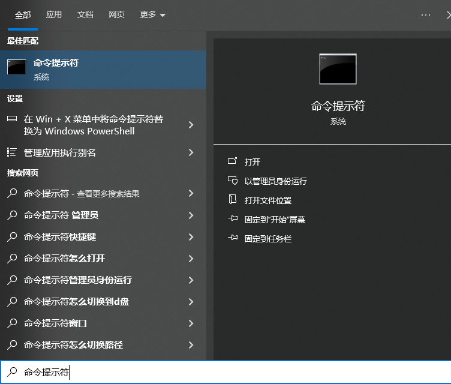Click search icon beside 命令提示符快捷键
Screen dimensions: 451x384
pyautogui.click(x=12, y=236)
